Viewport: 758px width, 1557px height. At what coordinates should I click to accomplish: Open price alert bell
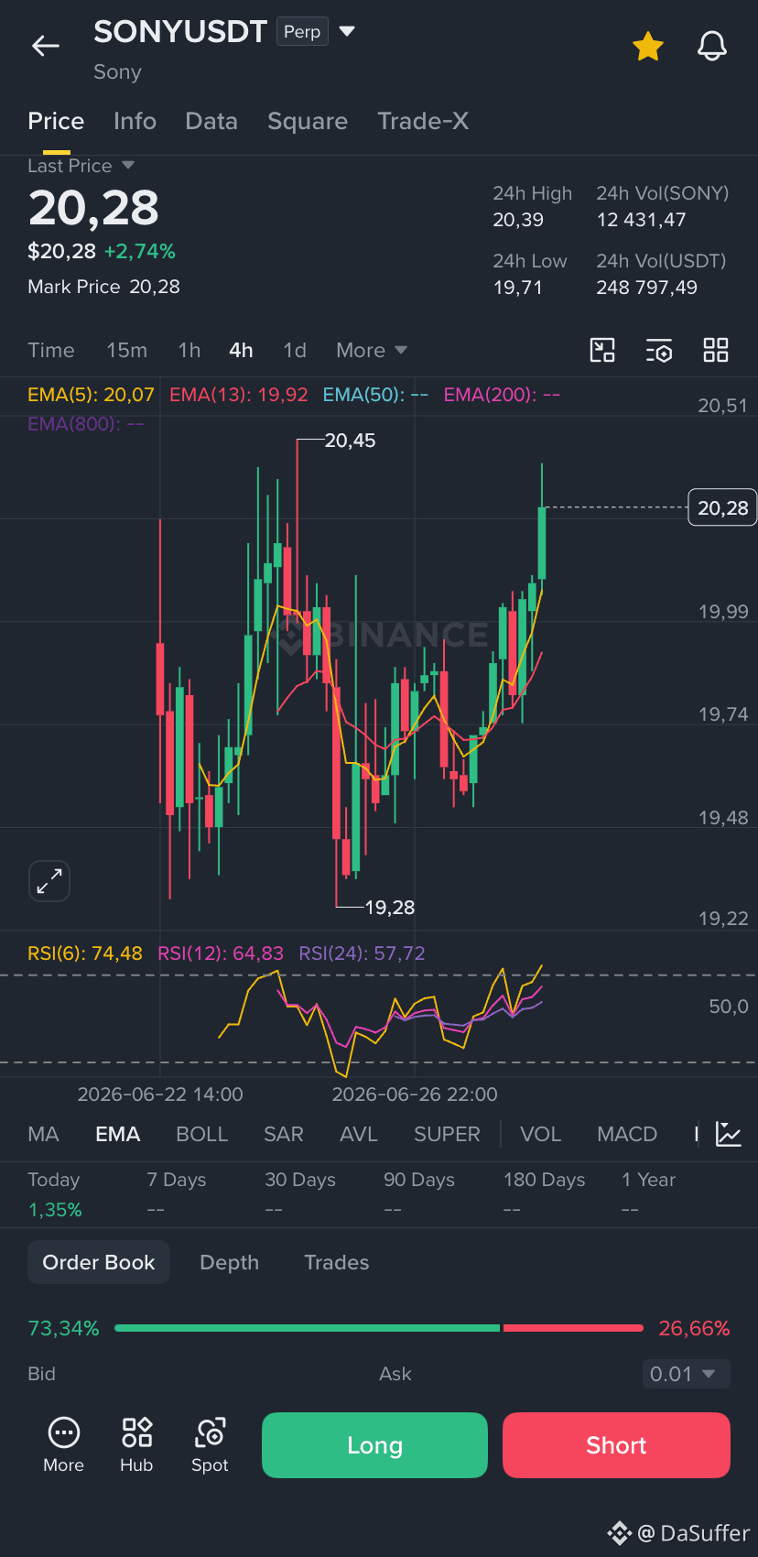(x=712, y=46)
